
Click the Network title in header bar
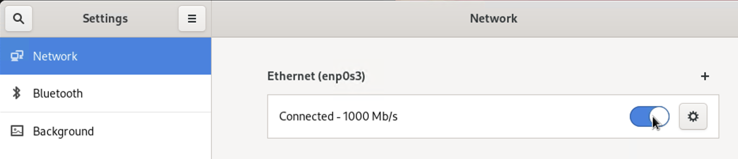click(x=493, y=18)
